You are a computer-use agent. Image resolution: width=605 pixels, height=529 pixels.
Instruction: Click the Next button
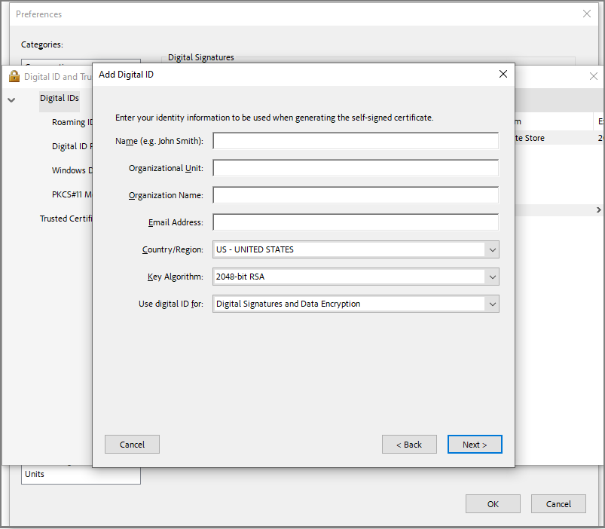(x=475, y=444)
